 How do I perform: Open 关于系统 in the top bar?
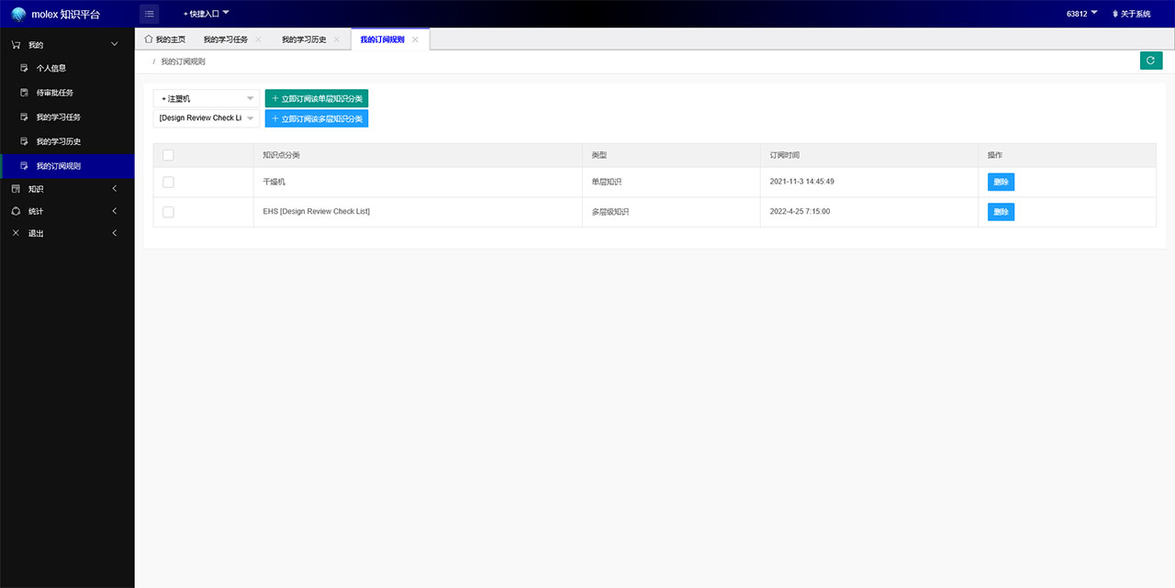(1131, 14)
